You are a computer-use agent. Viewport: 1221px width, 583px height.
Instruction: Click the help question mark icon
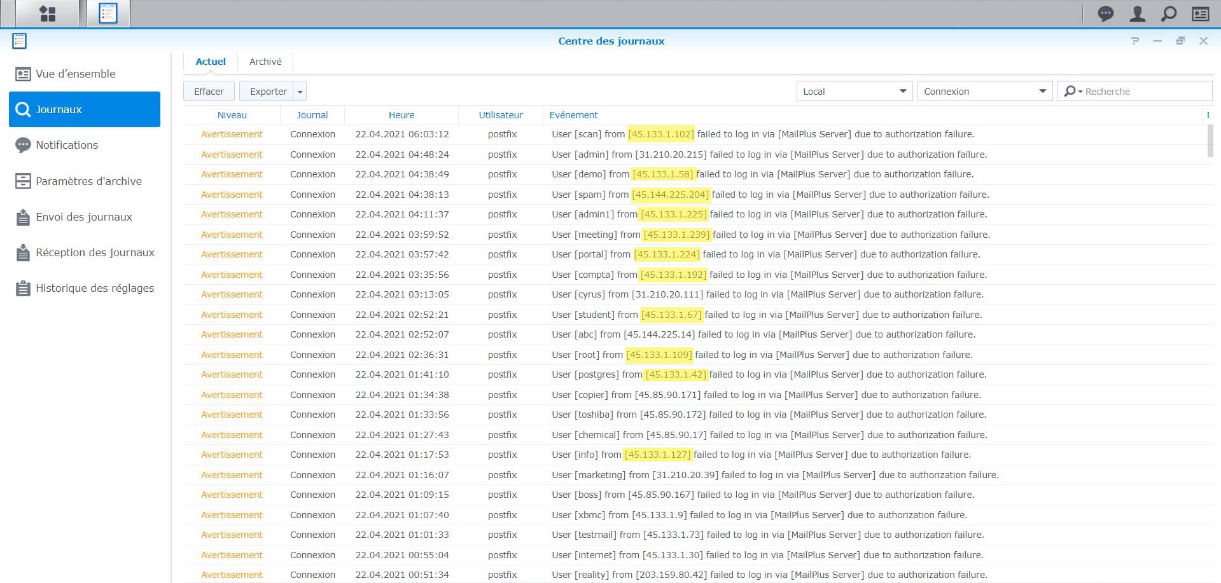tap(1135, 41)
